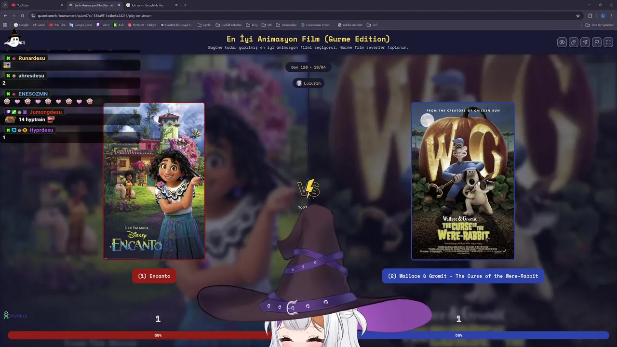Toggle the eye visibility icon in quiz header

point(562,42)
